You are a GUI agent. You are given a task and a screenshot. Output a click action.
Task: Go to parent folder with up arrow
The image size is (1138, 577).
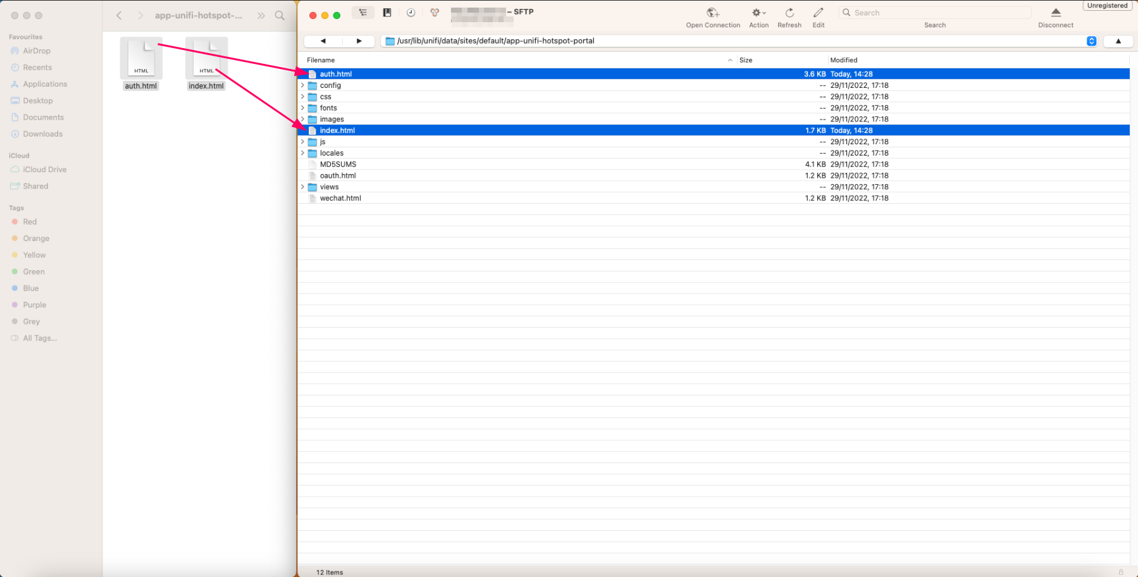[1118, 41]
